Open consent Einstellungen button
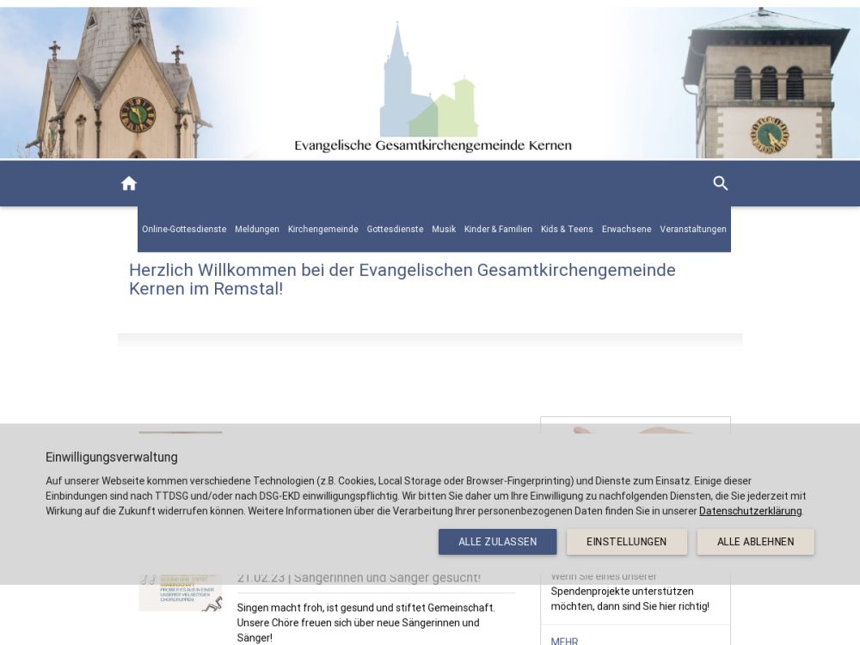This screenshot has height=645, width=860. [x=626, y=542]
